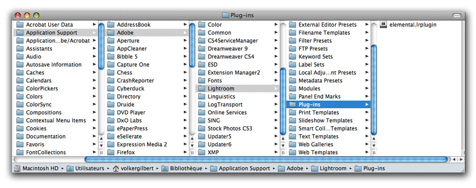Image resolution: width=476 pixels, height=188 pixels.
Task: Click the Acrobat User Data folder icon
Action: click(20, 25)
